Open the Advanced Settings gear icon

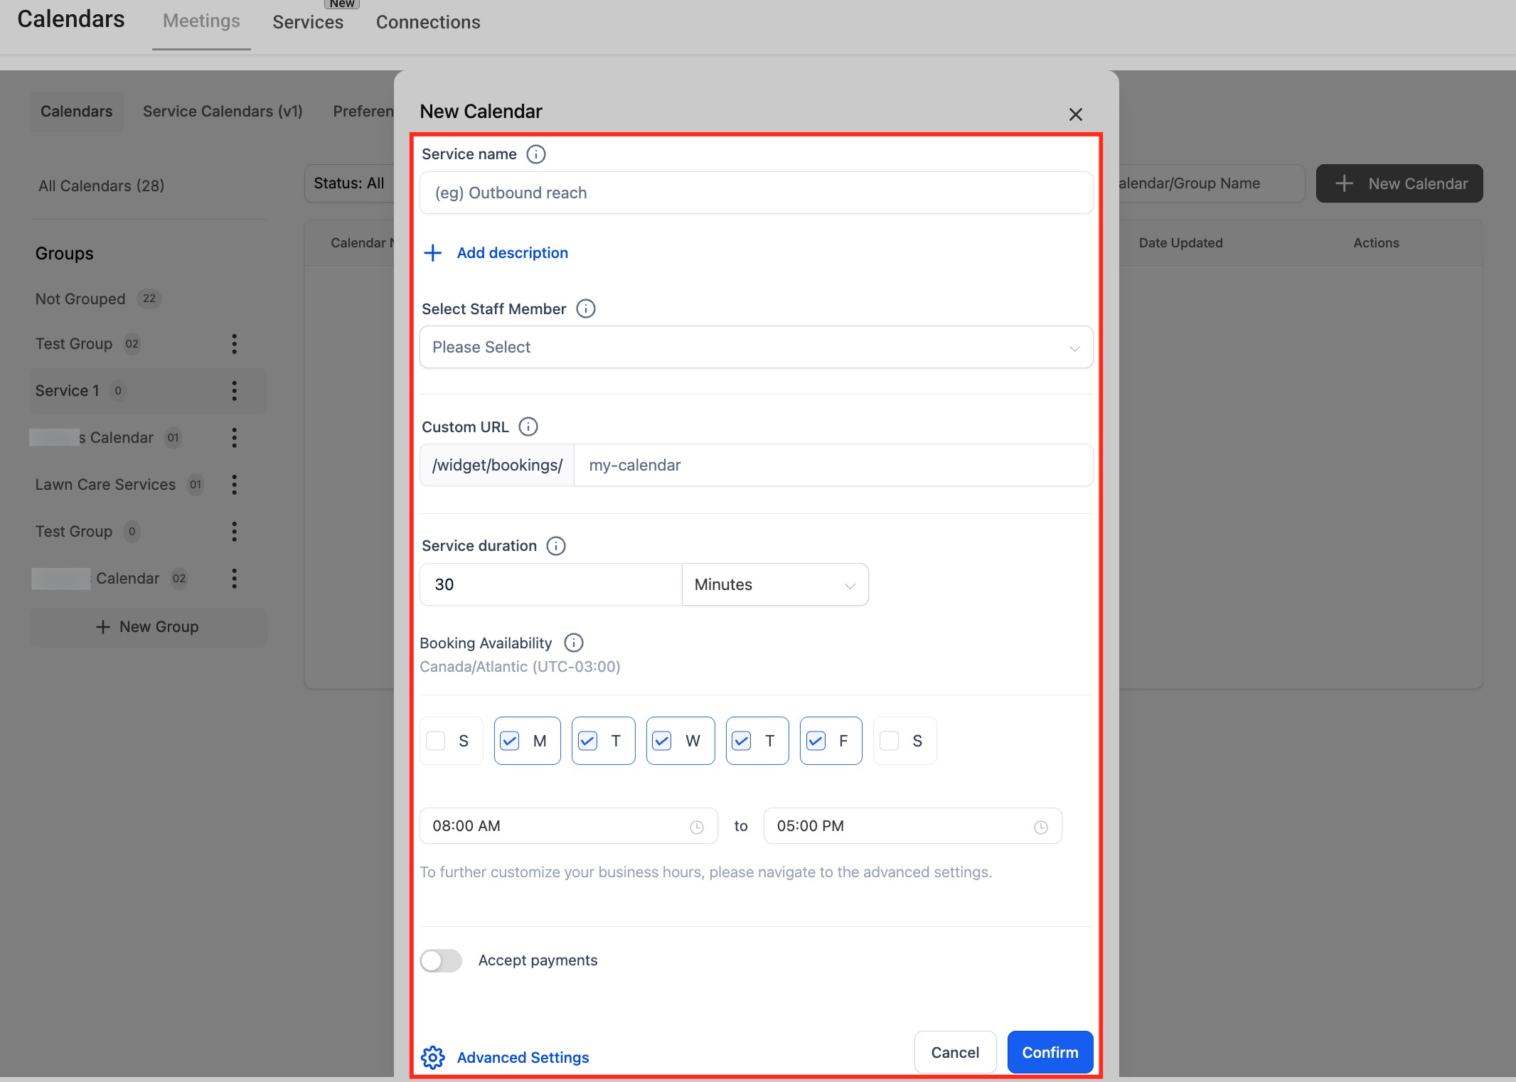pos(432,1057)
